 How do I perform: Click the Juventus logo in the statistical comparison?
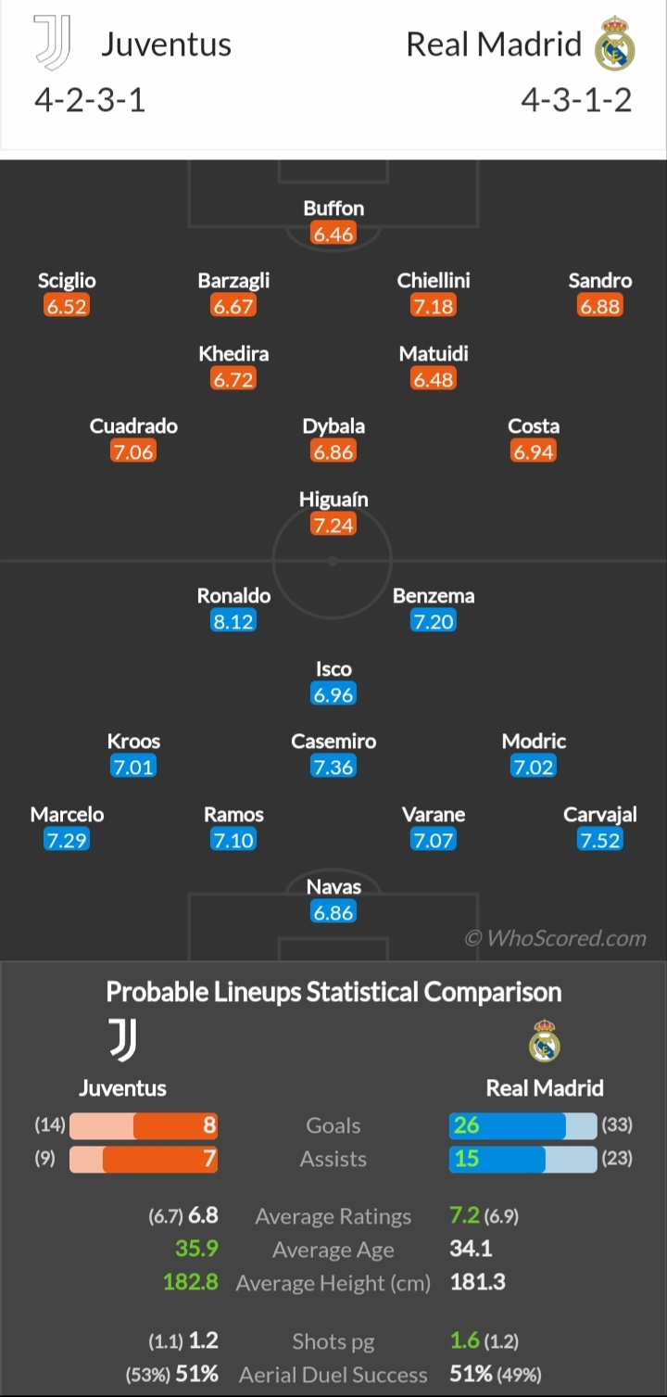point(123,1039)
